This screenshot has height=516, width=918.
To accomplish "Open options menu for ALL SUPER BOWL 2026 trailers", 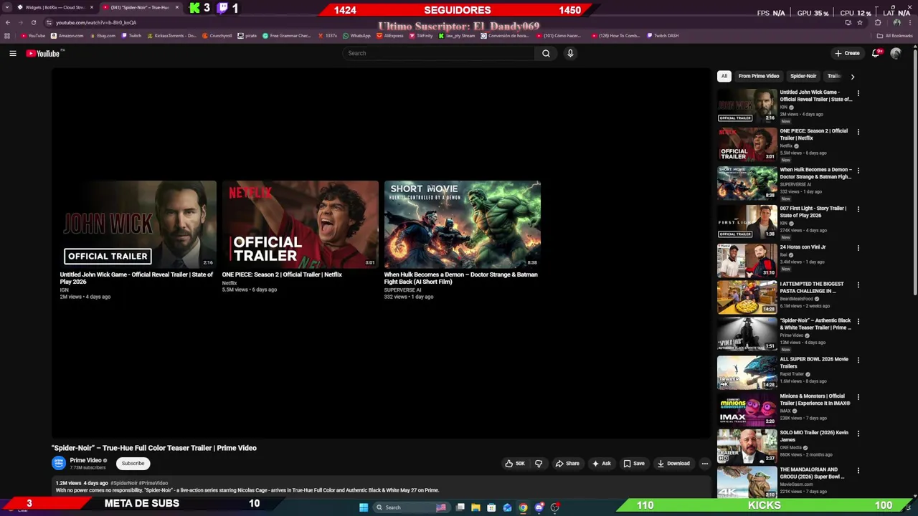I will pos(858,360).
